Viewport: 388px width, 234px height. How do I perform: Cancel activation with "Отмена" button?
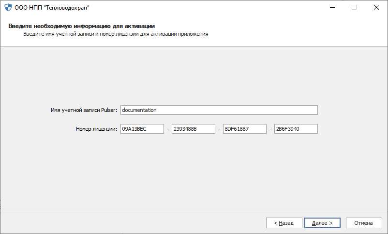tap(363, 223)
